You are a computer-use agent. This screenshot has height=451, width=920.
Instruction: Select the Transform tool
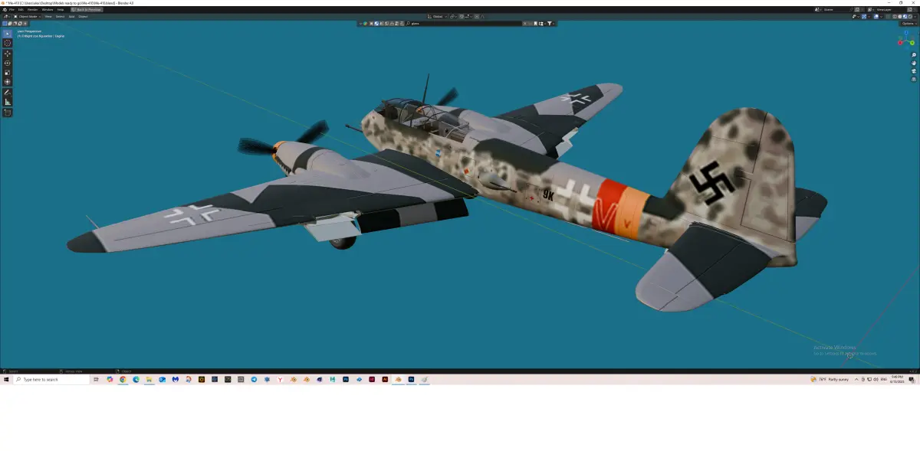pyautogui.click(x=8, y=81)
